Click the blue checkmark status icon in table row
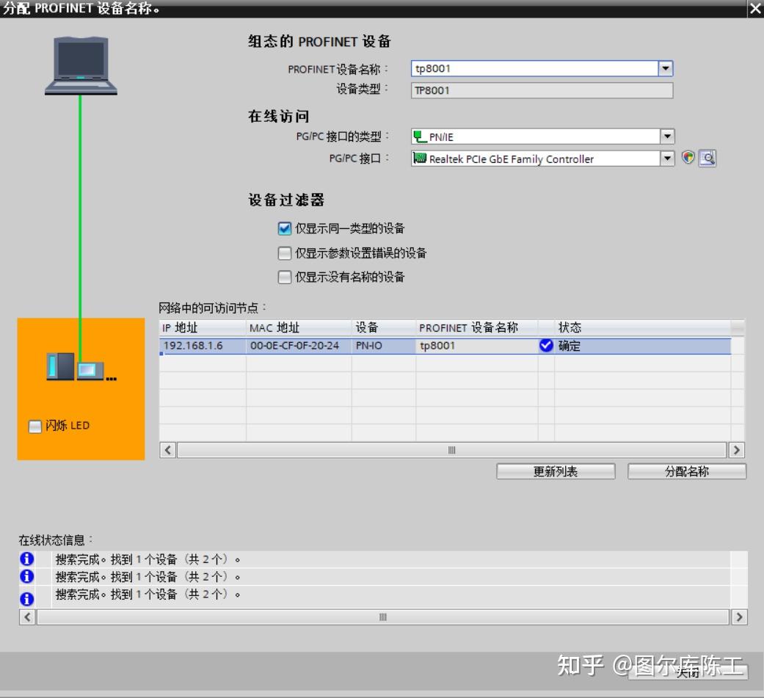Viewport: 764px width, 698px height. (546, 346)
